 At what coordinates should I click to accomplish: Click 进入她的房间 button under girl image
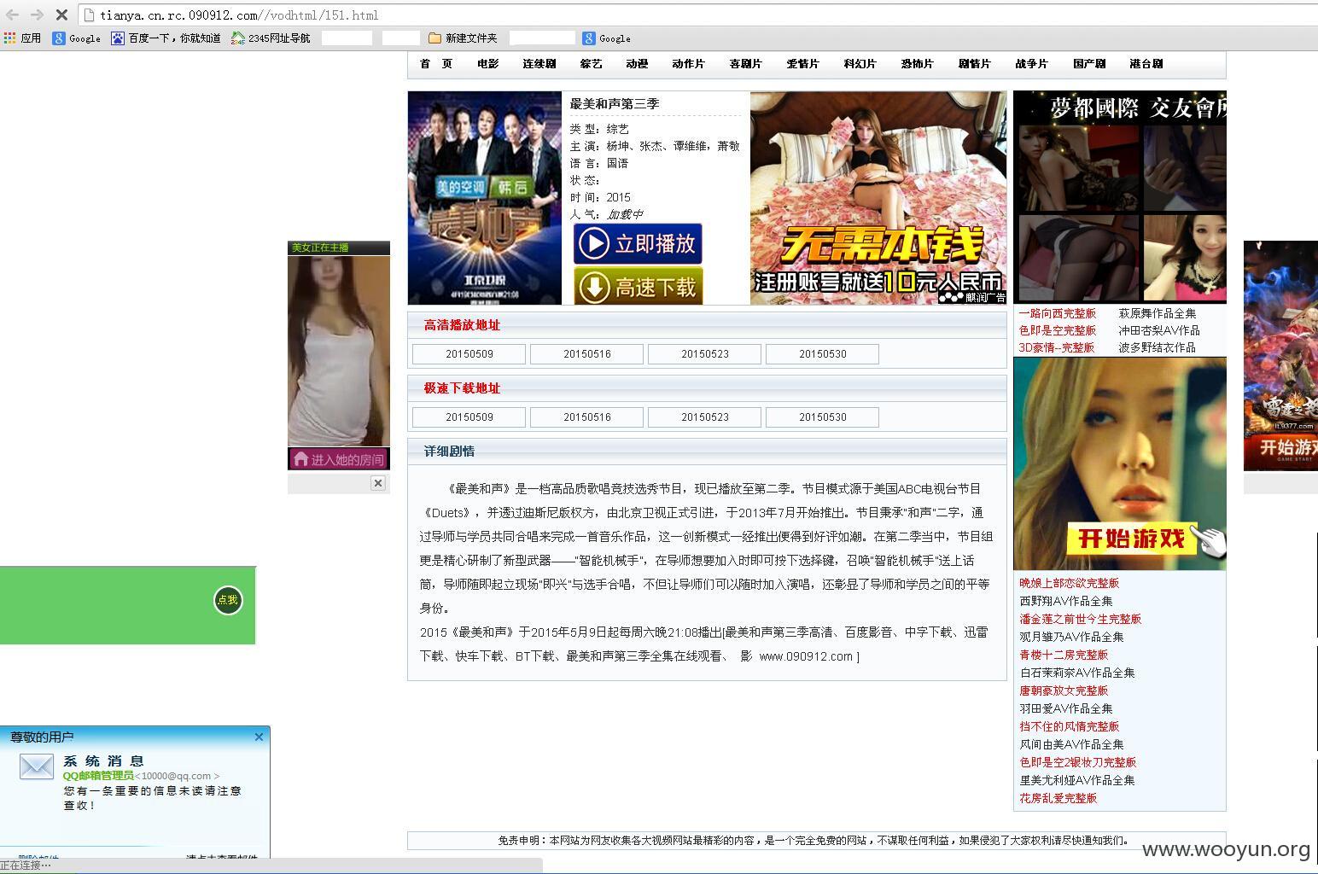(x=339, y=459)
